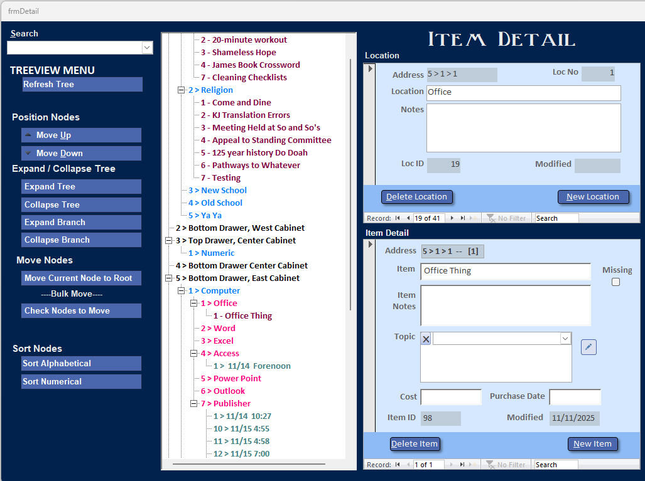Select '5 > Power Point' tree node

[x=230, y=378]
